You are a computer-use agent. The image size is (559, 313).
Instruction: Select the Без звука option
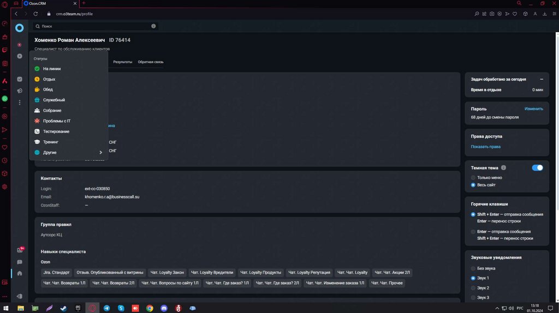click(473, 268)
